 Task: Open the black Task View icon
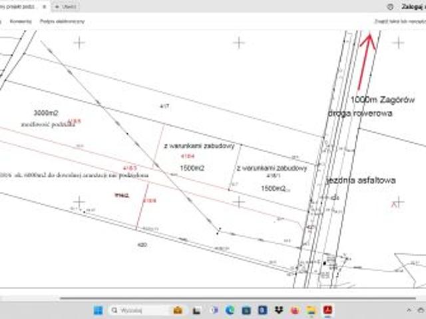tap(196, 310)
